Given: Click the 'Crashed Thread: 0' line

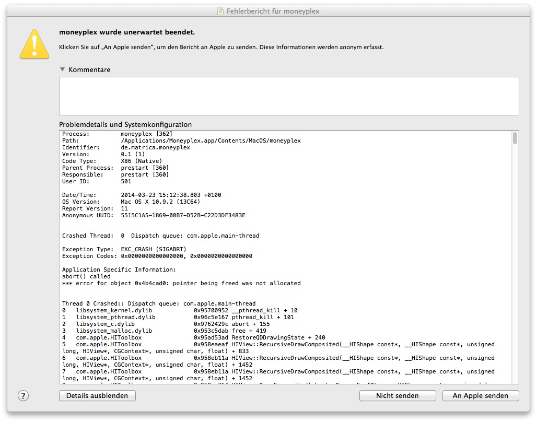Looking at the screenshot, I should coord(160,236).
